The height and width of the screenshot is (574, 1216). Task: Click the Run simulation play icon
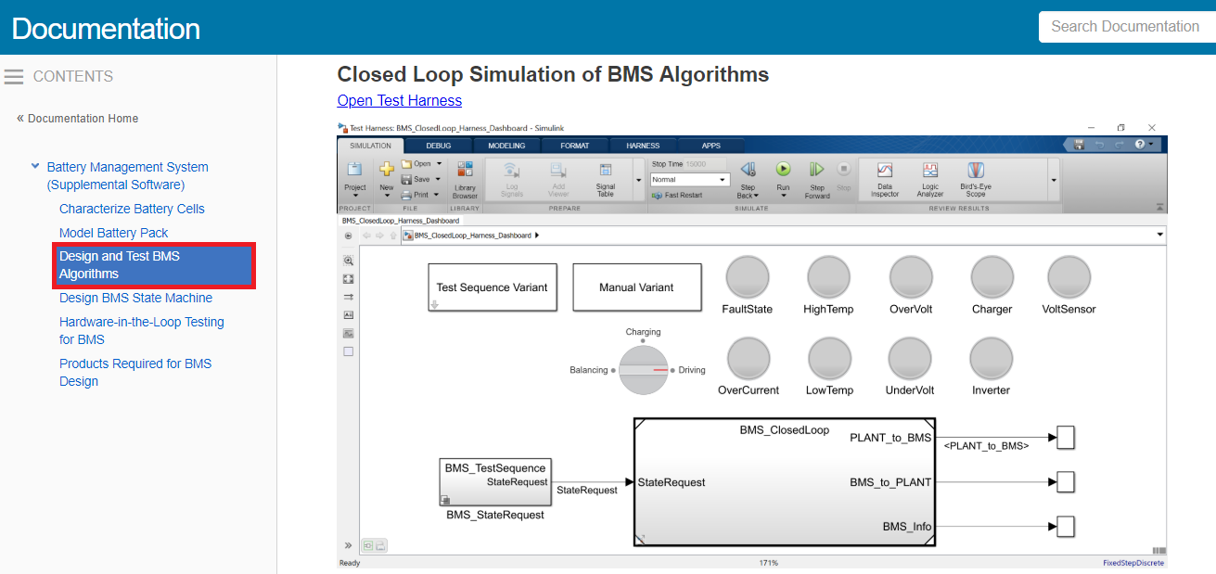(783, 170)
